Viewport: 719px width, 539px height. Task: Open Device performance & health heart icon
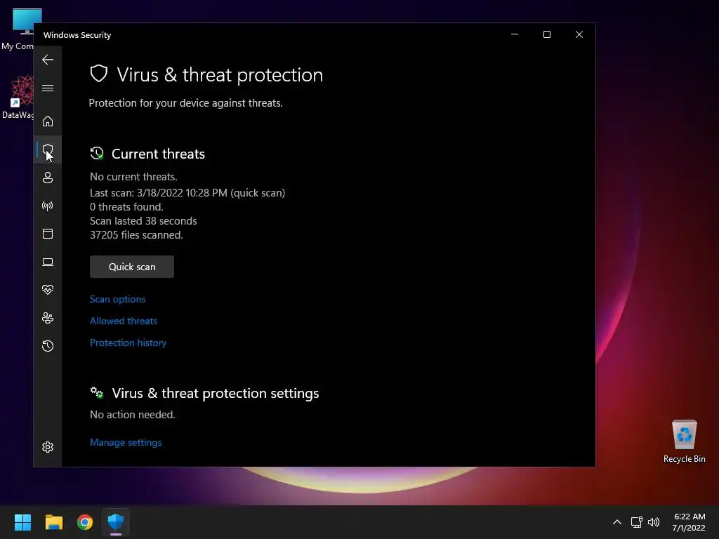(x=48, y=290)
